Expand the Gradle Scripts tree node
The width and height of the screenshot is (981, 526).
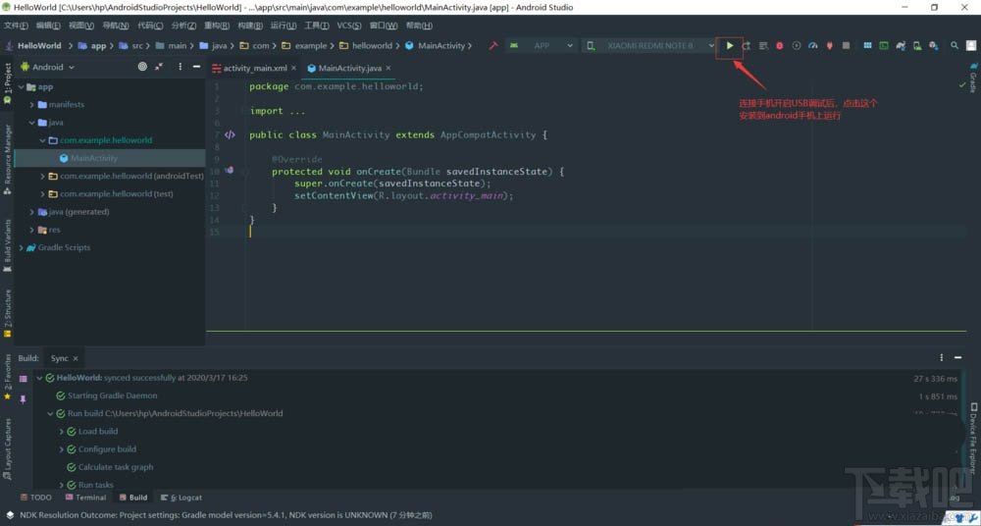[x=22, y=247]
